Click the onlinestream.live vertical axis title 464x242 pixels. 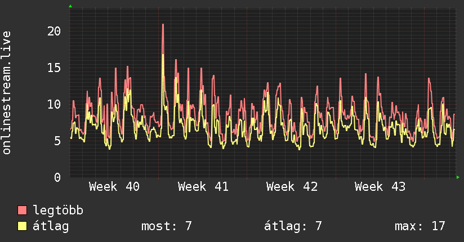click(x=7, y=93)
